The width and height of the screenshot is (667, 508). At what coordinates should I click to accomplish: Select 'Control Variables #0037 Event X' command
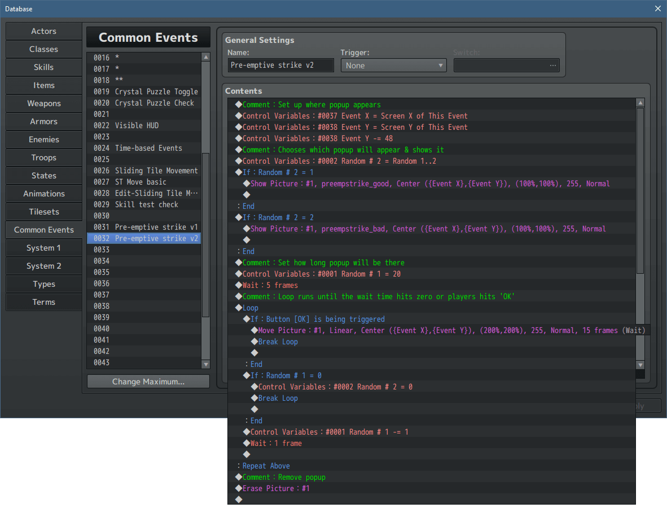pos(432,116)
